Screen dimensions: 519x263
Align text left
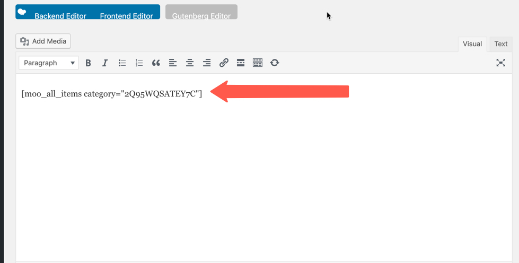click(173, 63)
